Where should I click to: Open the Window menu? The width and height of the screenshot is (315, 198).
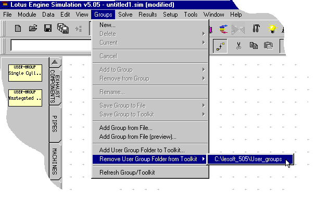tap(214, 15)
